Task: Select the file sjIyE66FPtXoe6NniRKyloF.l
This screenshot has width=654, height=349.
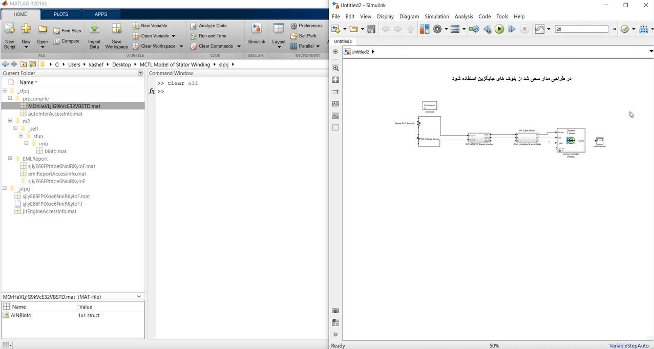Action: click(x=52, y=204)
